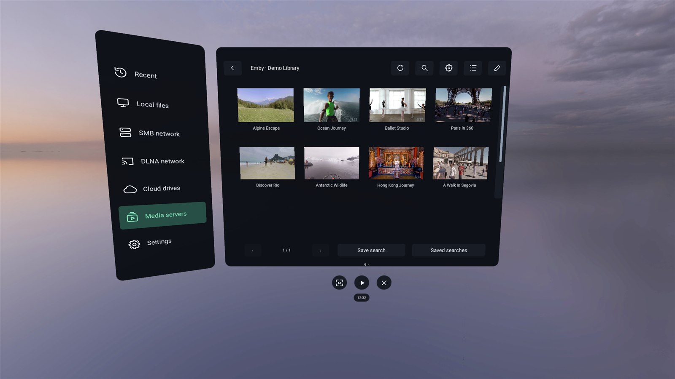Click the 1 / 1 page indicator
This screenshot has width=675, height=379.
coord(286,250)
